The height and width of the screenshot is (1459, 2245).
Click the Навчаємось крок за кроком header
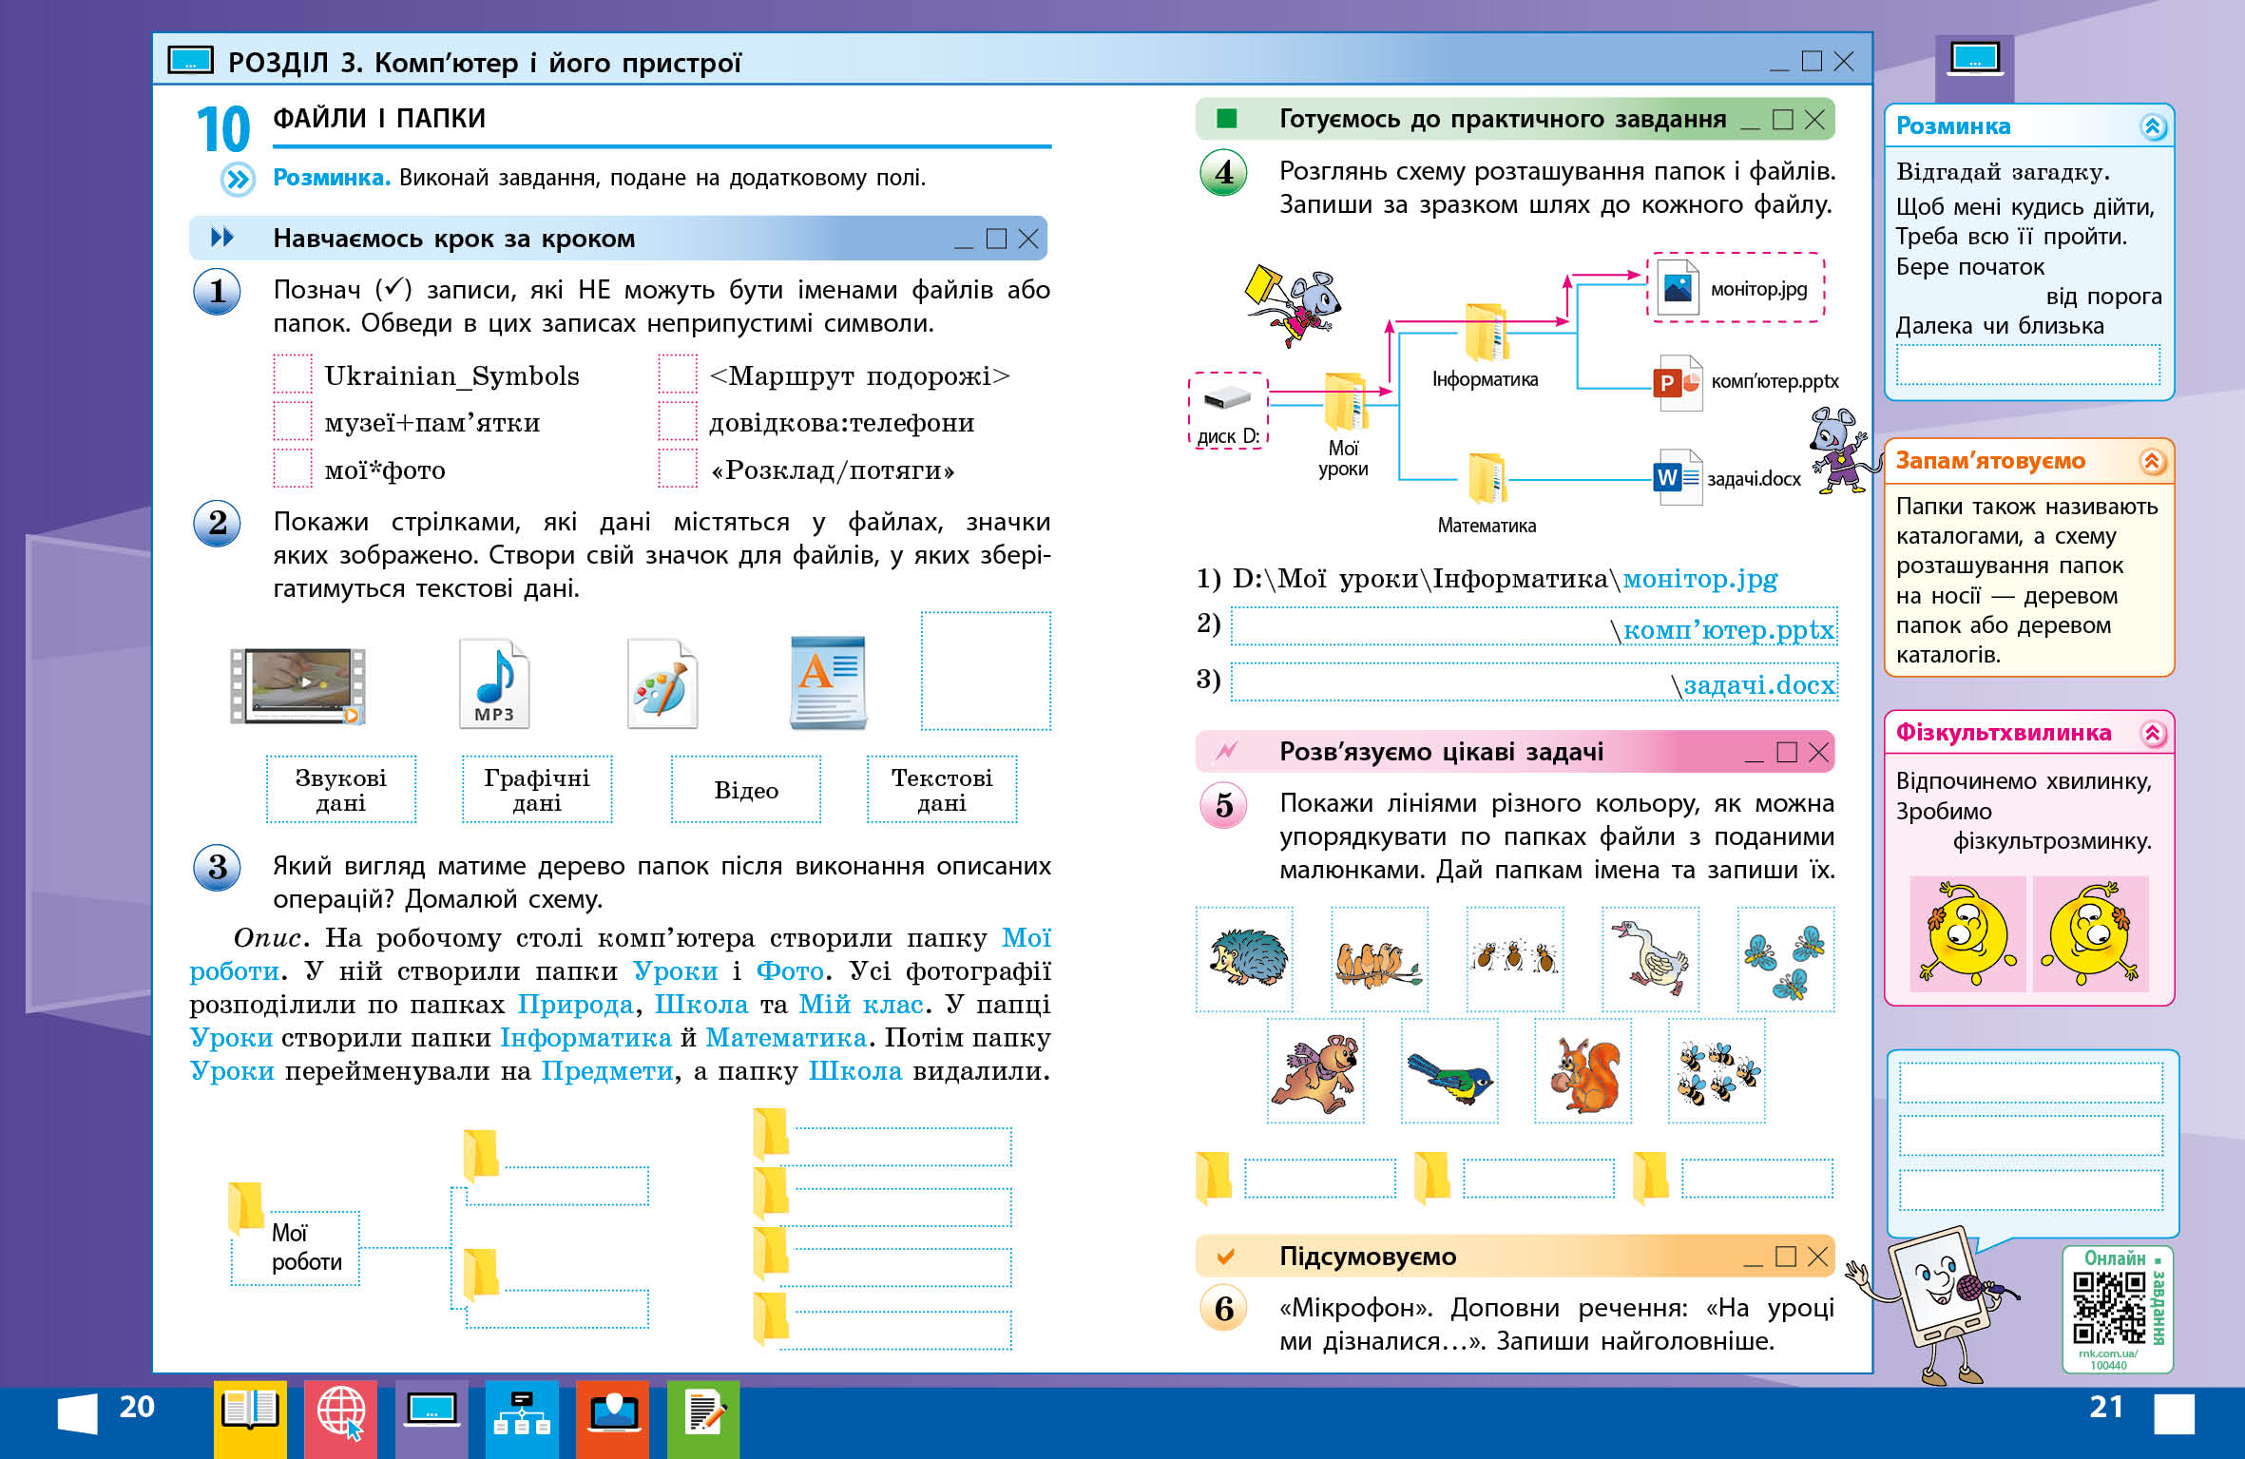click(x=453, y=239)
